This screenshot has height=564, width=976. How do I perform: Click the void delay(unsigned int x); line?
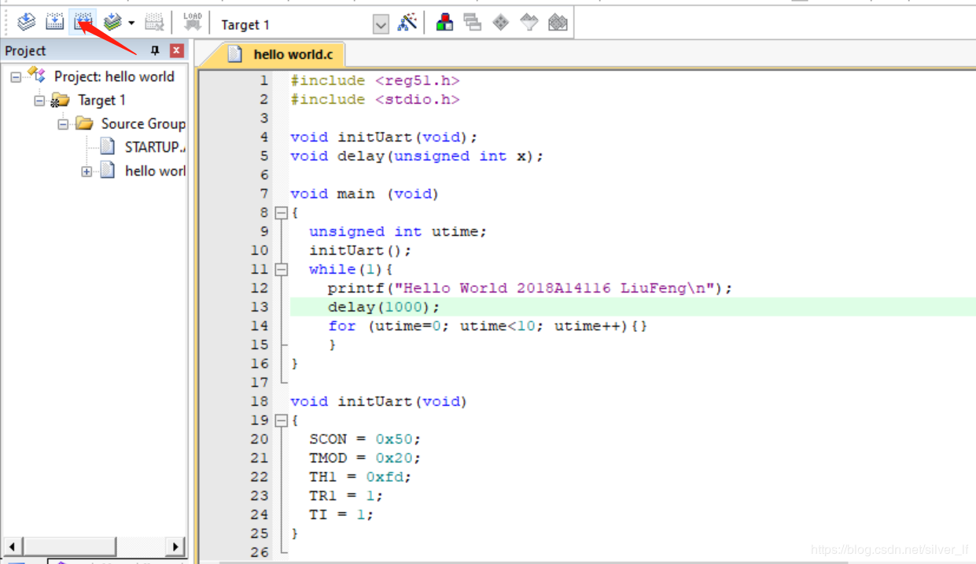(417, 156)
